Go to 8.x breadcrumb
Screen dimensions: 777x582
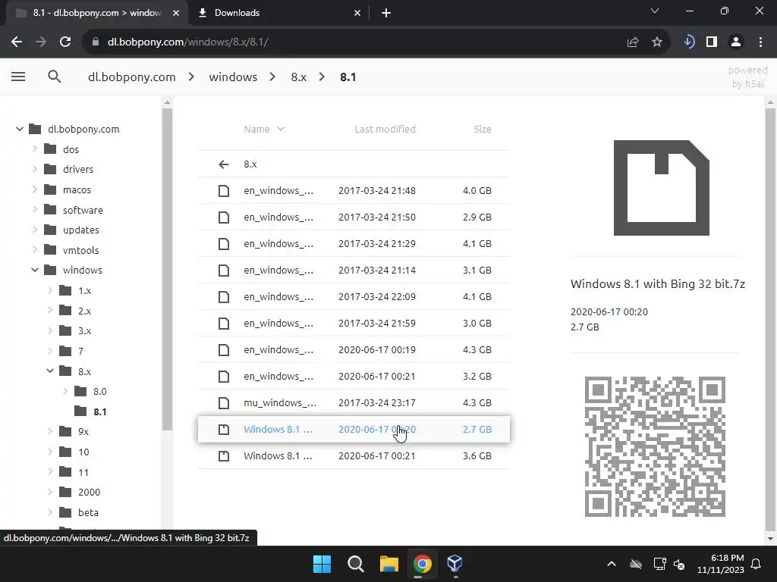click(299, 77)
